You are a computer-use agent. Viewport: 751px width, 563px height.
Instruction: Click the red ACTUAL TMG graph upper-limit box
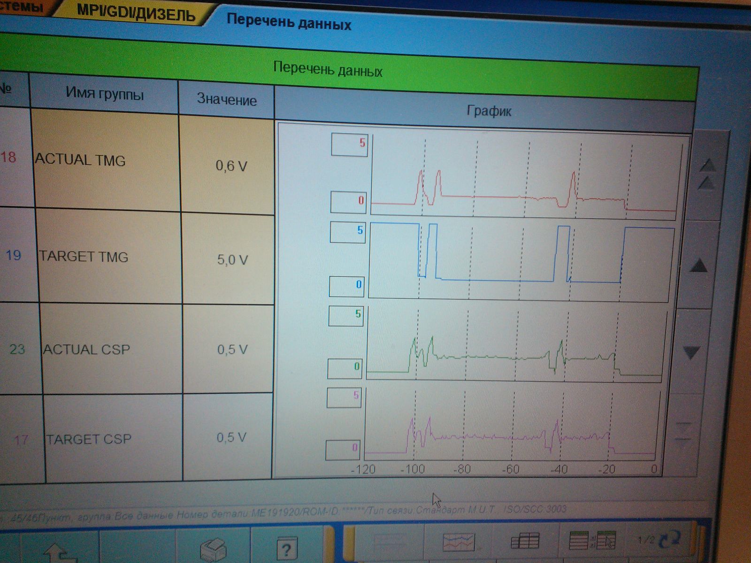click(x=349, y=144)
